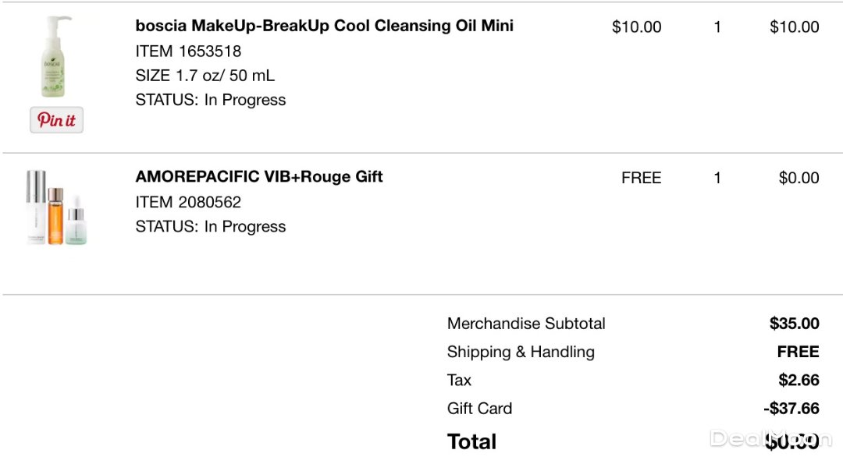843x457 pixels.
Task: Click the Pin it button
Action: tap(56, 120)
